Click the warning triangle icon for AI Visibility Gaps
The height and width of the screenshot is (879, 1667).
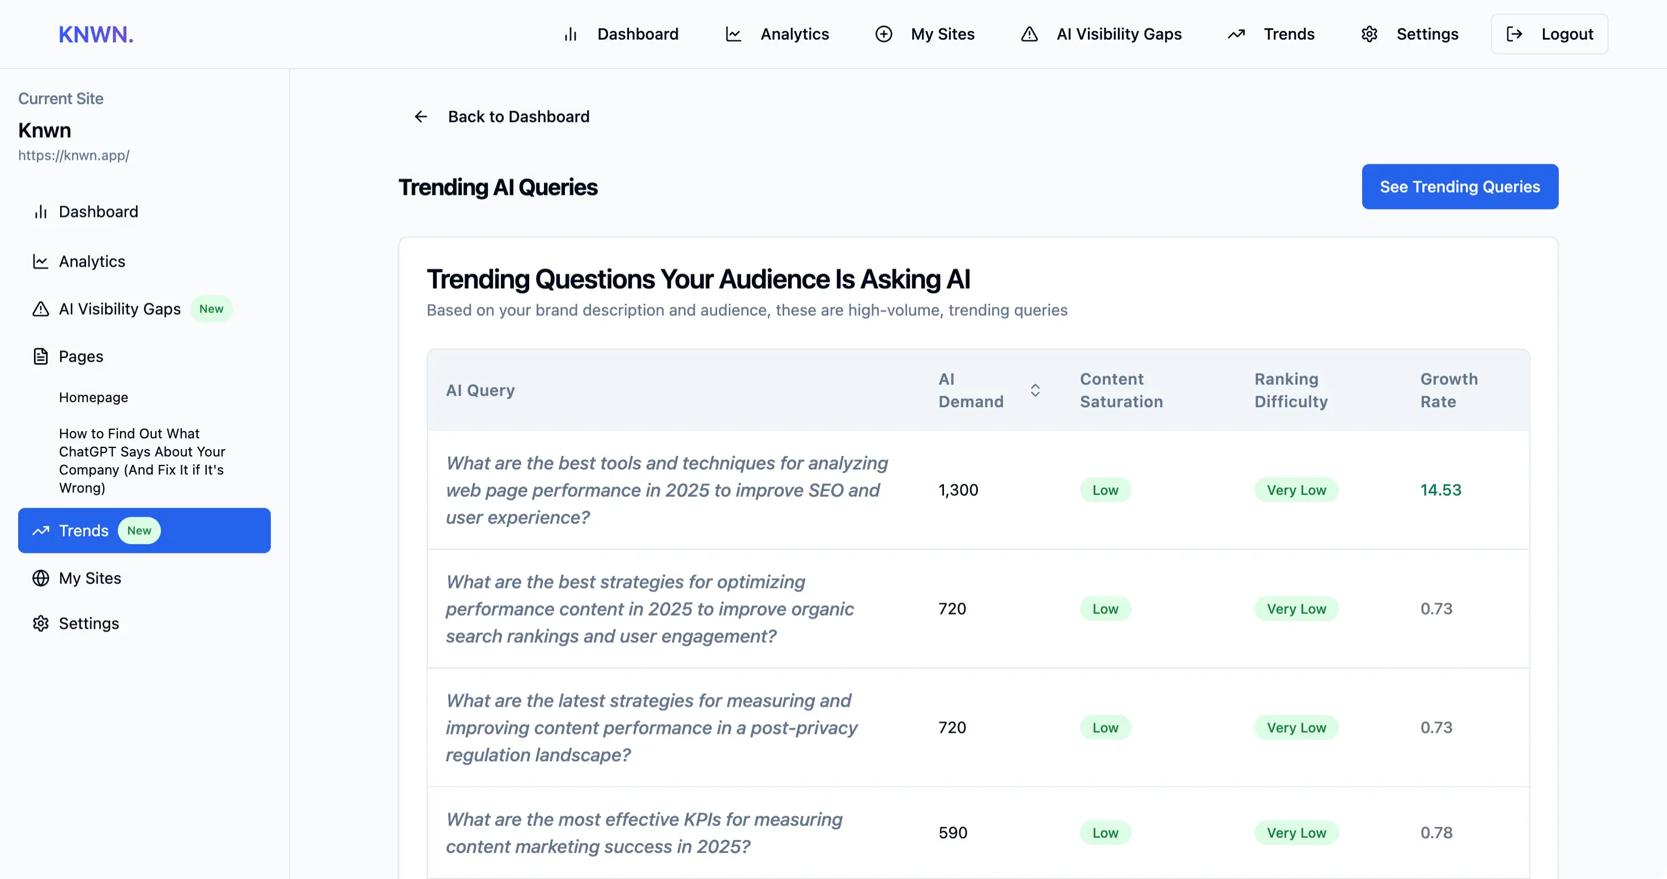[1029, 35]
